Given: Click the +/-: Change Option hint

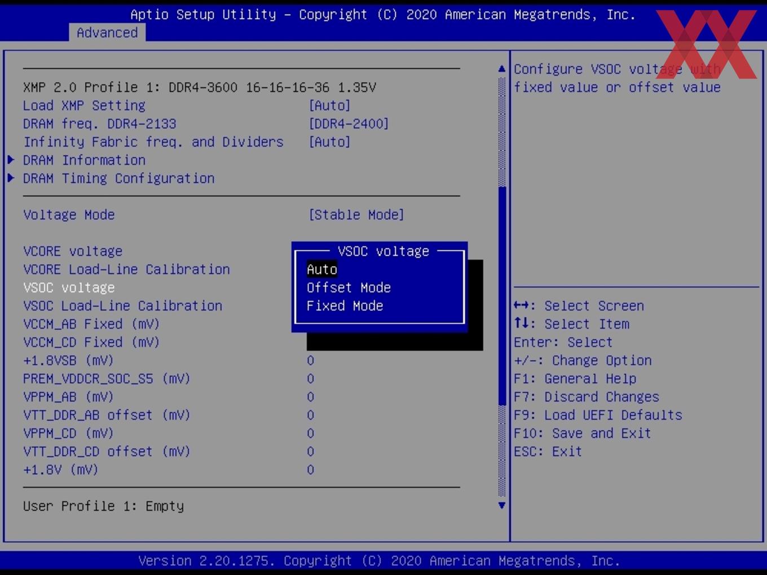Looking at the screenshot, I should [583, 360].
